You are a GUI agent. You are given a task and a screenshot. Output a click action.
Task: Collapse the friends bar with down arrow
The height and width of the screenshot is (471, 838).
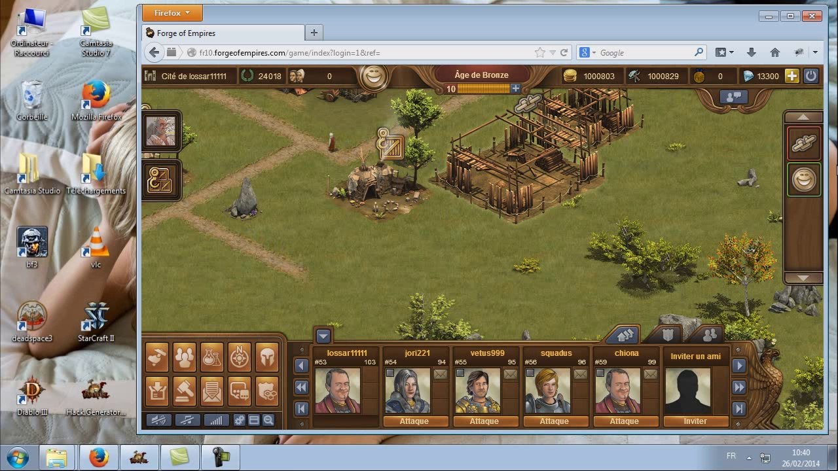click(323, 336)
